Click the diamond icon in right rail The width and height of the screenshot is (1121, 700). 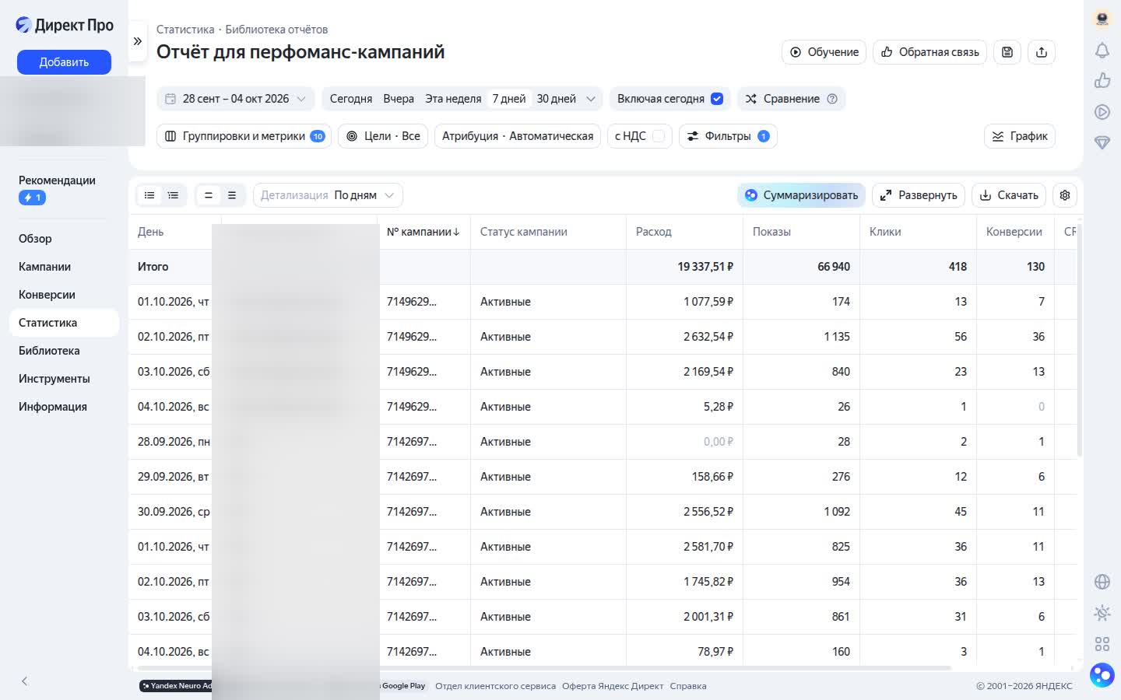pos(1102,142)
